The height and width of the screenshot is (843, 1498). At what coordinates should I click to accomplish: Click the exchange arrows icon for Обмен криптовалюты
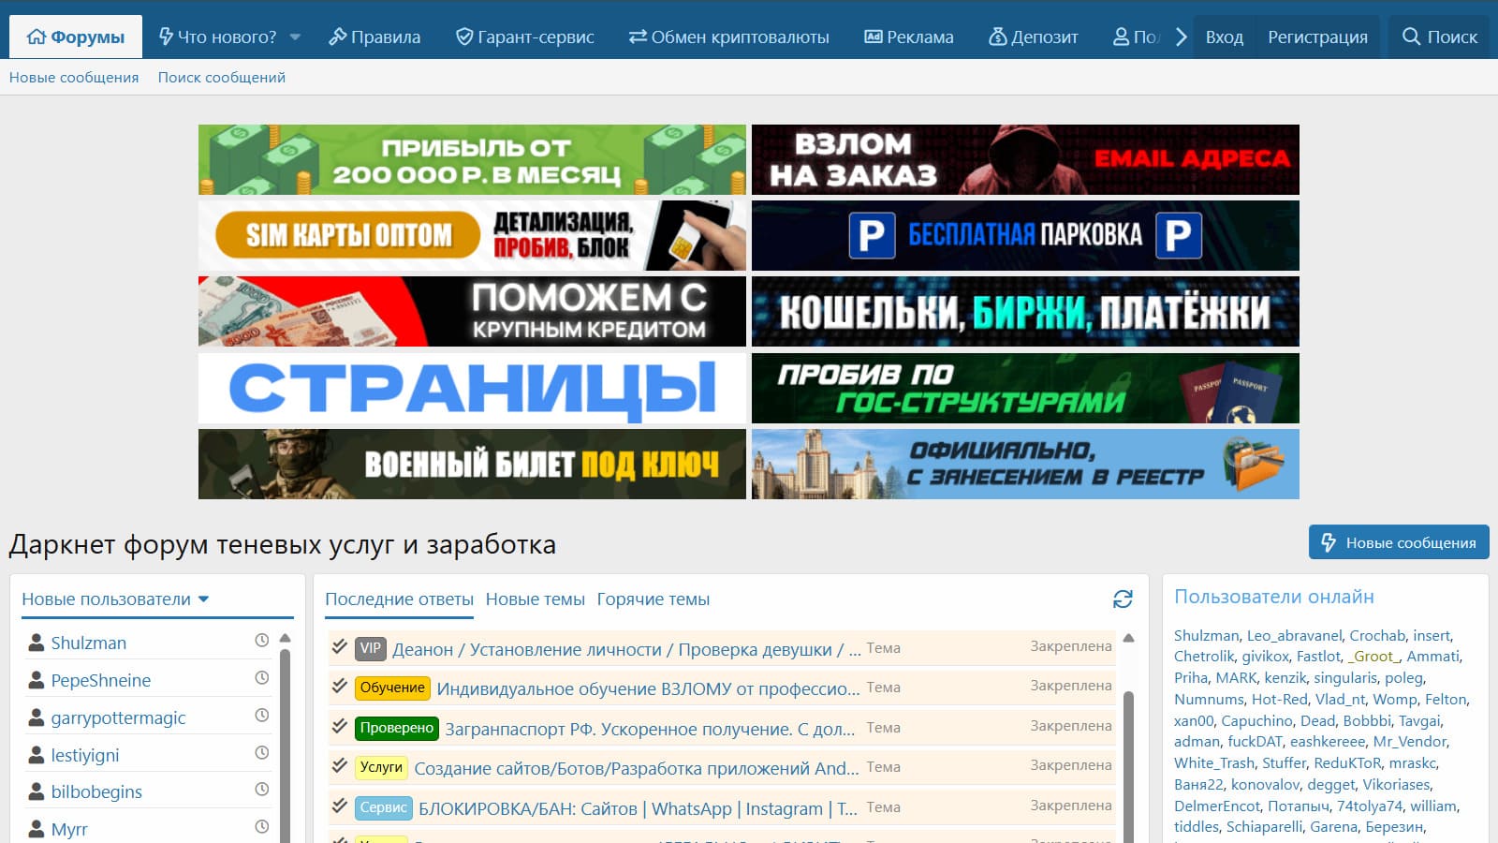click(636, 37)
